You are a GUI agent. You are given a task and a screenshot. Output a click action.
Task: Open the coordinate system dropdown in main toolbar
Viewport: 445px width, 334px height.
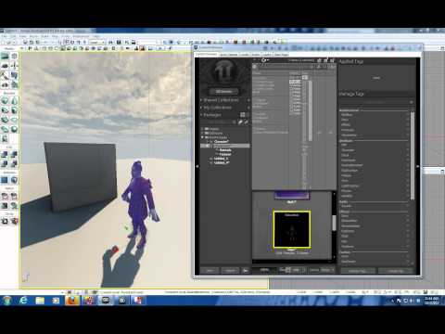click(97, 42)
